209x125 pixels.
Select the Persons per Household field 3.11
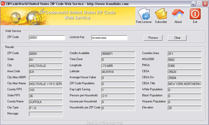[x=118, y=96]
